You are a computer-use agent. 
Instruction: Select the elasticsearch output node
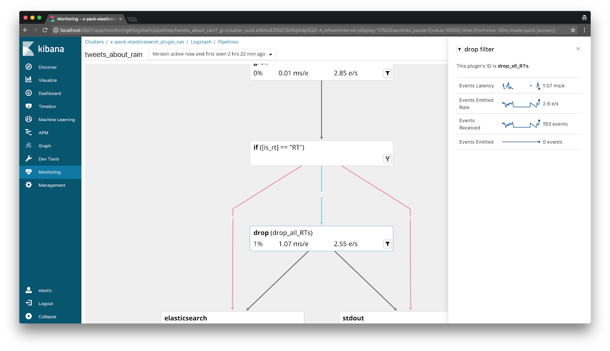pos(232,317)
